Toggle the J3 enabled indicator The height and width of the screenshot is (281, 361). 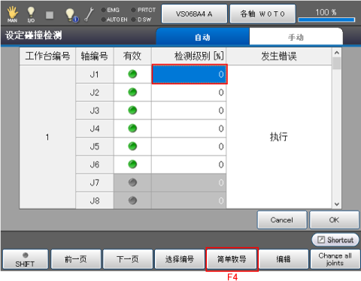(x=132, y=110)
